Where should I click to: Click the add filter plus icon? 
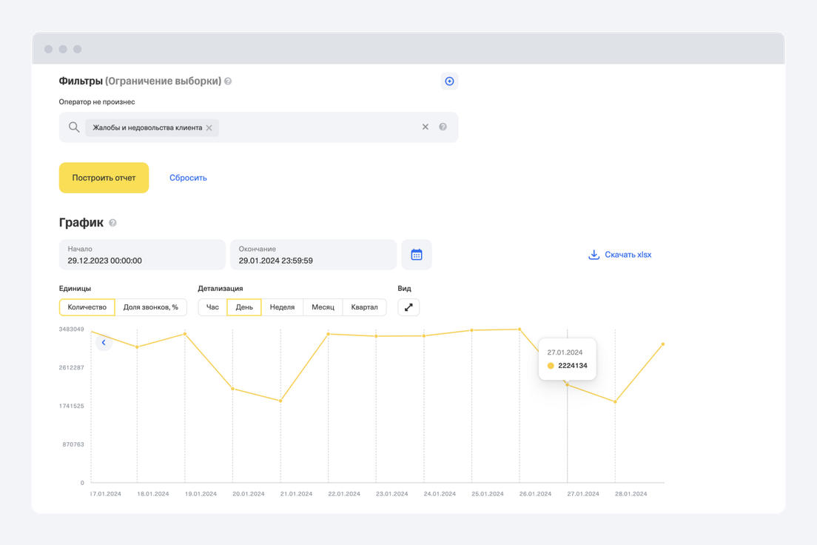[x=449, y=81]
